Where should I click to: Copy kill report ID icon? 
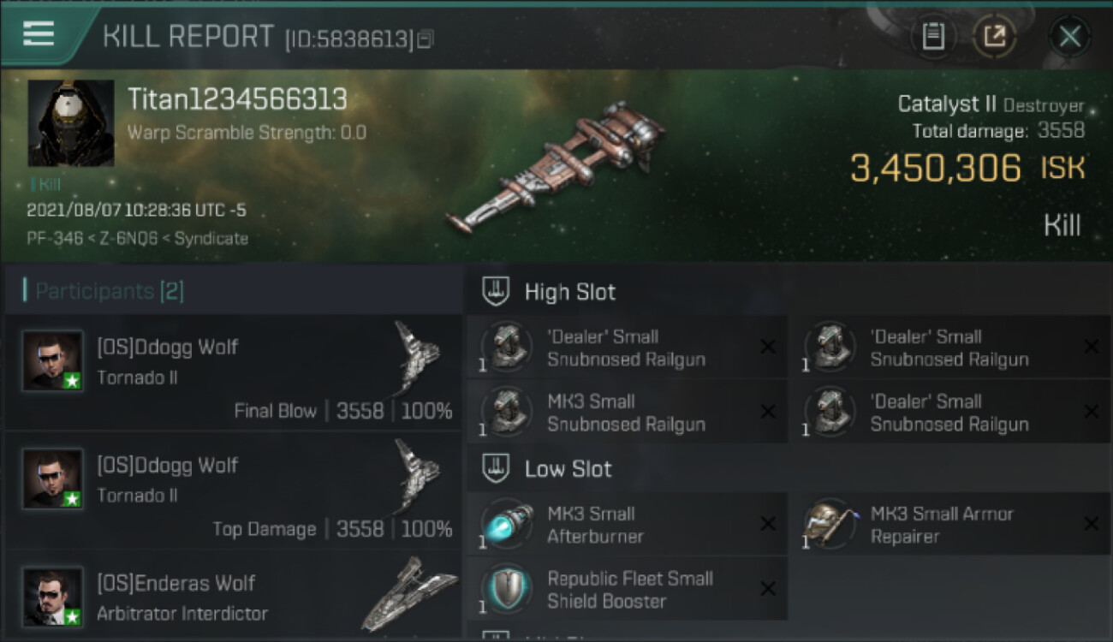pyautogui.click(x=426, y=39)
